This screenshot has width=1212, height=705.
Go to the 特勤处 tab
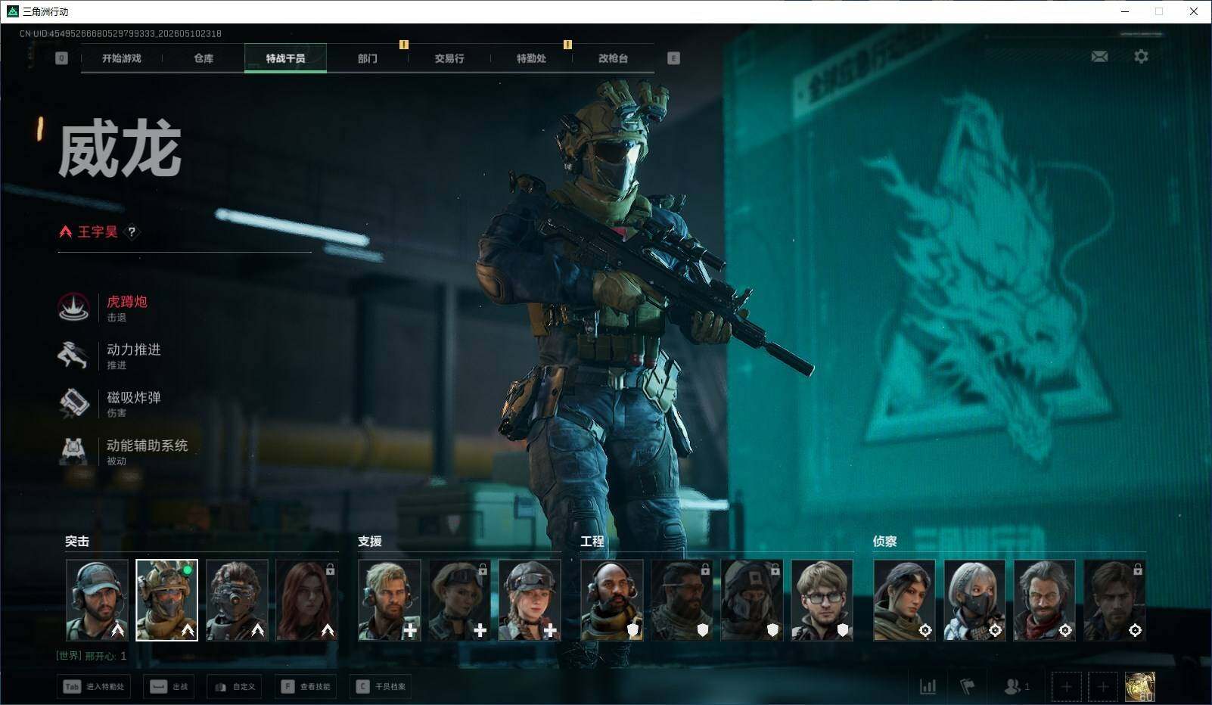pyautogui.click(x=531, y=58)
